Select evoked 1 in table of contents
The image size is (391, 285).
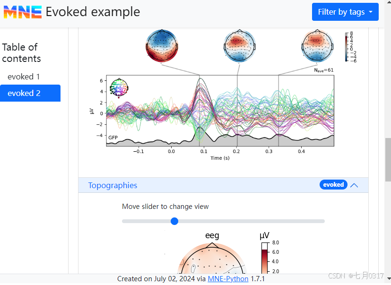pos(24,77)
